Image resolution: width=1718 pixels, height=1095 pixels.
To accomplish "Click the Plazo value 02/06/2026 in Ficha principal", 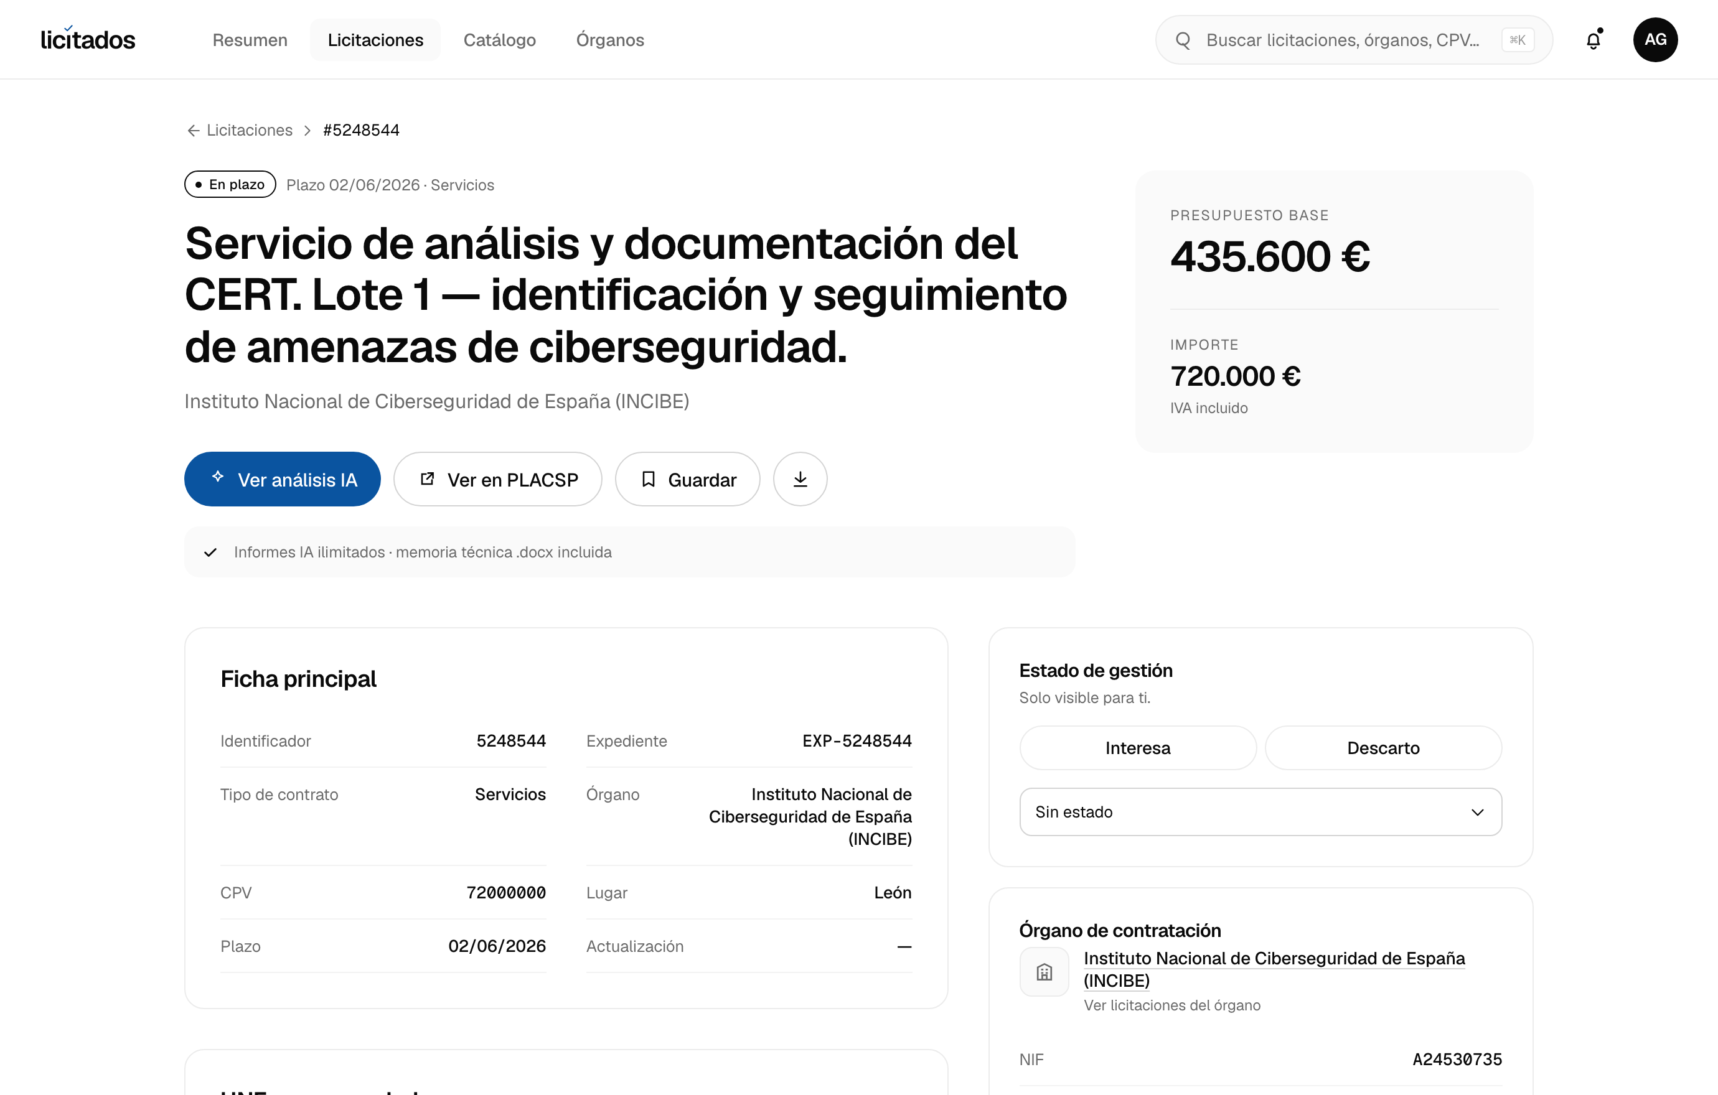I will click(497, 946).
